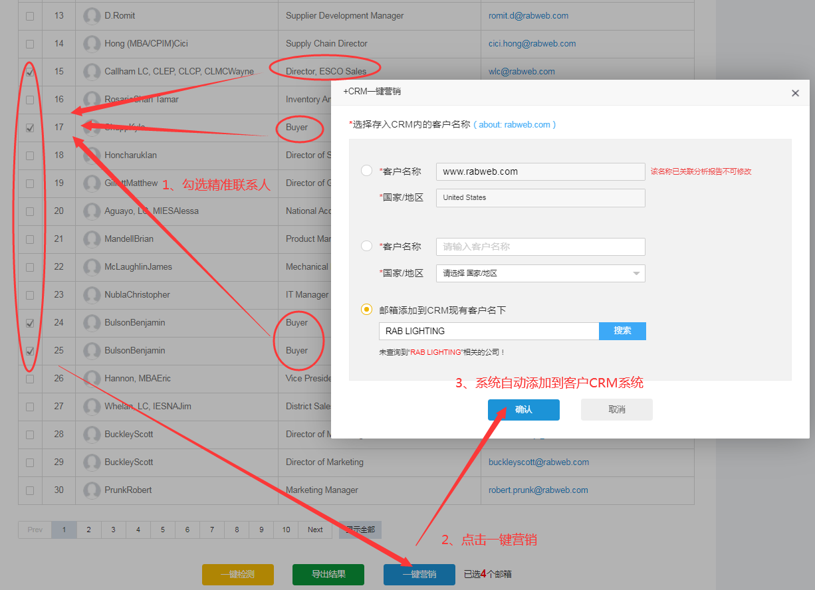This screenshot has width=815, height=590.
Task: Click the Prev pagination button
Action: pyautogui.click(x=35, y=530)
